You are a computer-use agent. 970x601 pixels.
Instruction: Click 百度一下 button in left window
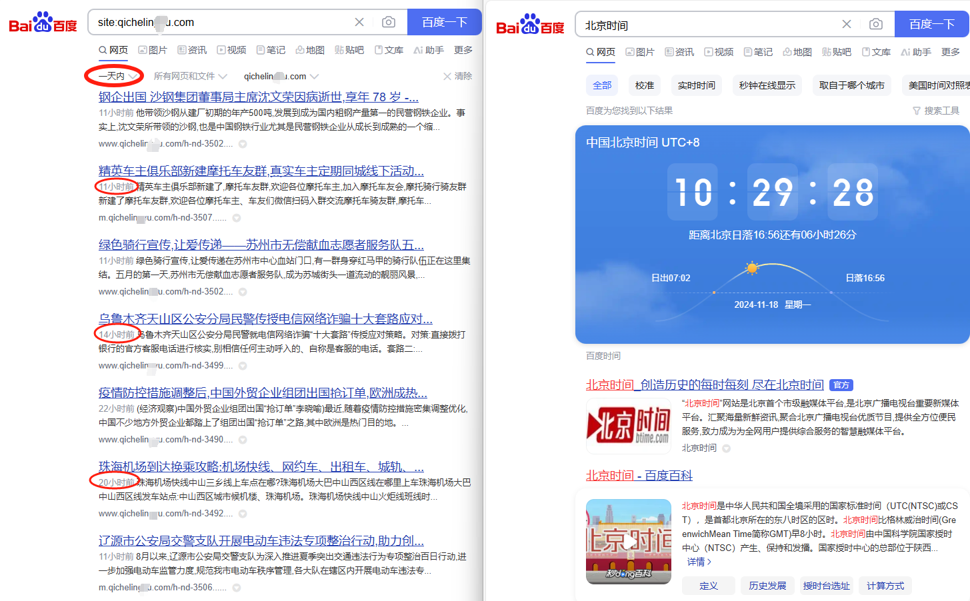tap(445, 22)
